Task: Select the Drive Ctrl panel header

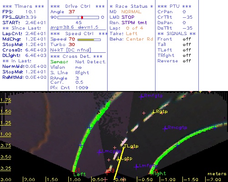Action: 78,6
